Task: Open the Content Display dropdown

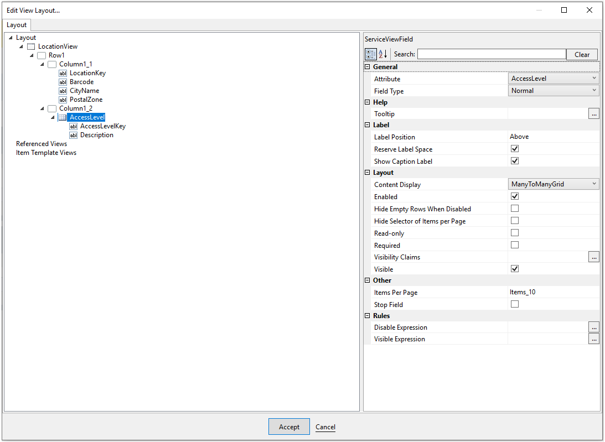Action: pos(554,184)
